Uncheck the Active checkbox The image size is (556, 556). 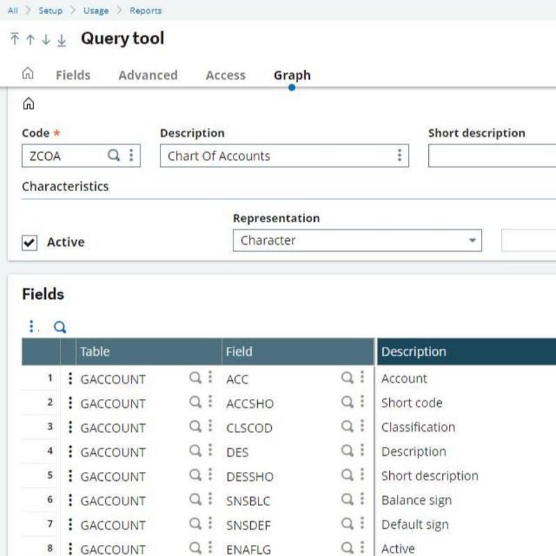click(x=28, y=242)
